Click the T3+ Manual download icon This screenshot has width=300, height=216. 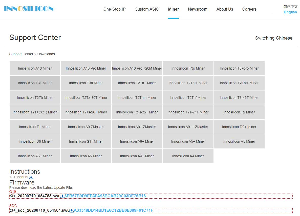pyautogui.click(x=31, y=177)
